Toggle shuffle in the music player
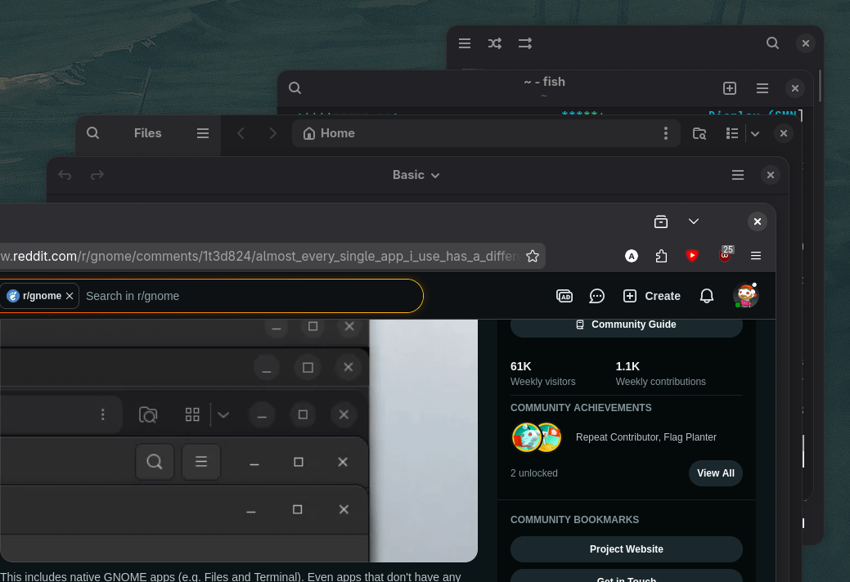 pyautogui.click(x=494, y=43)
